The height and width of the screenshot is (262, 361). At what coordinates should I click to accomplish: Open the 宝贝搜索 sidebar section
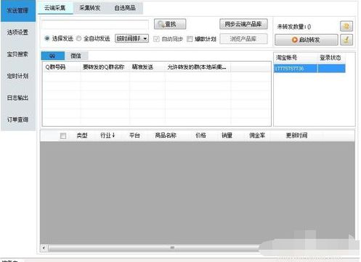(18, 54)
